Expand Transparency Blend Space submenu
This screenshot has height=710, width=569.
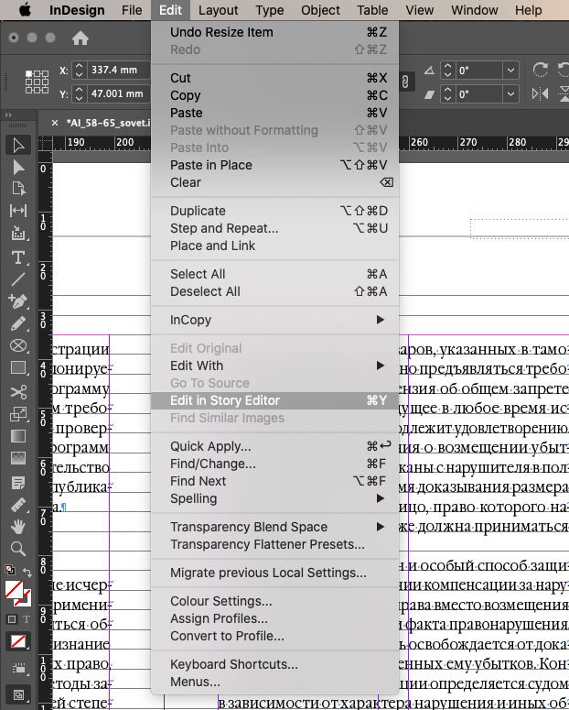[x=380, y=527]
